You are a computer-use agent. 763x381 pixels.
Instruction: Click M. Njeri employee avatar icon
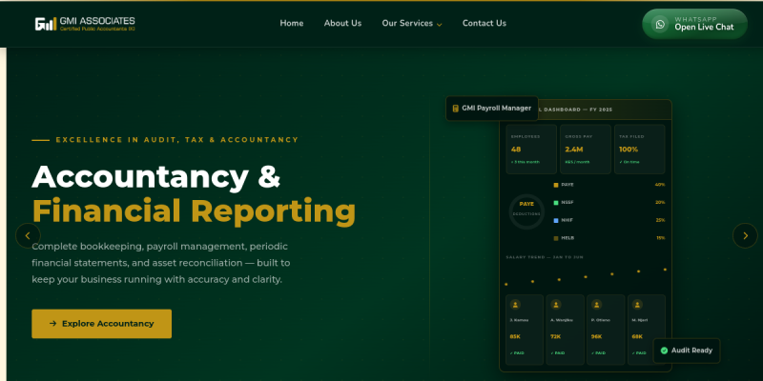(x=638, y=306)
